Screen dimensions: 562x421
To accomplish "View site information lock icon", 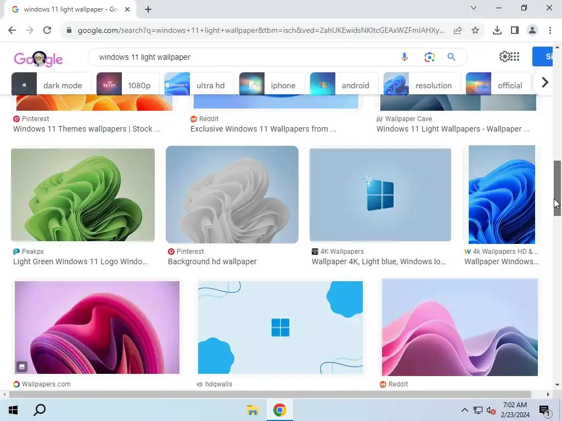I will tap(70, 31).
